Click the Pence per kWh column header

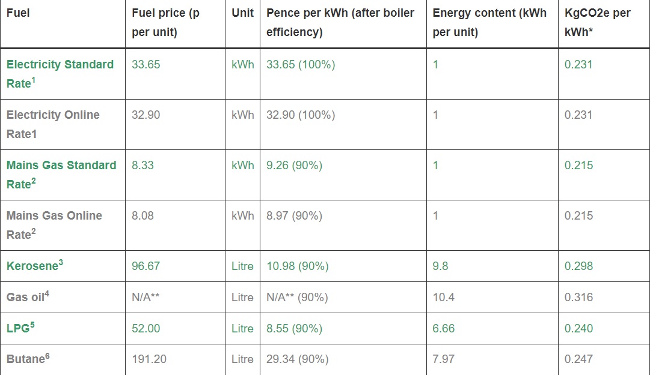(340, 22)
